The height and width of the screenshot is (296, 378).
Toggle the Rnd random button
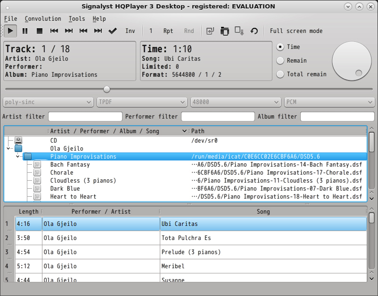[189, 31]
